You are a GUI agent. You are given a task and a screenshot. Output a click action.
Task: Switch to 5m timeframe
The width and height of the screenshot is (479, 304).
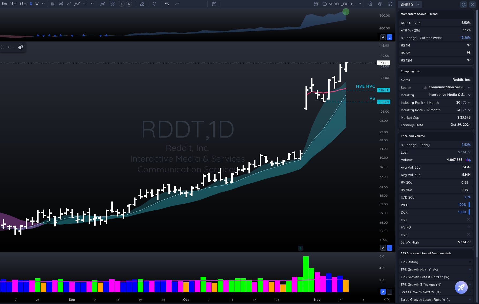4,4
